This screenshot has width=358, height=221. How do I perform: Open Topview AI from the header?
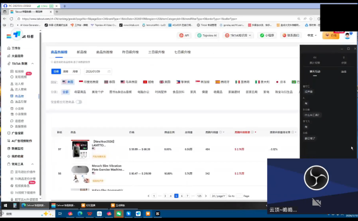207,35
